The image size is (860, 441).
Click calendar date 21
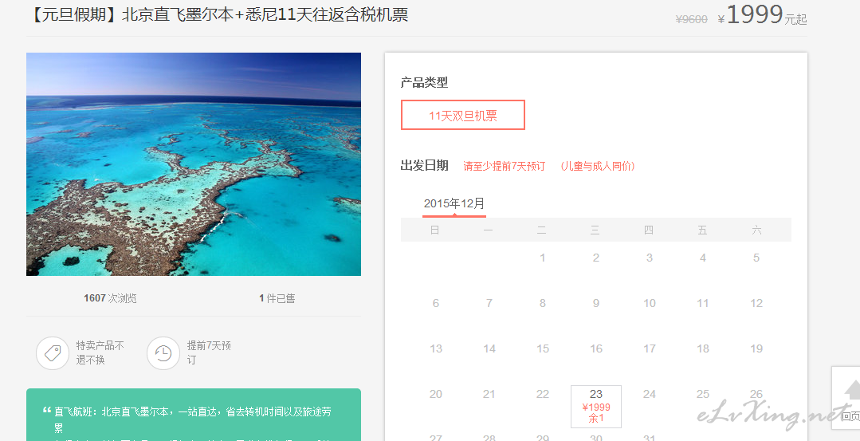pyautogui.click(x=489, y=395)
